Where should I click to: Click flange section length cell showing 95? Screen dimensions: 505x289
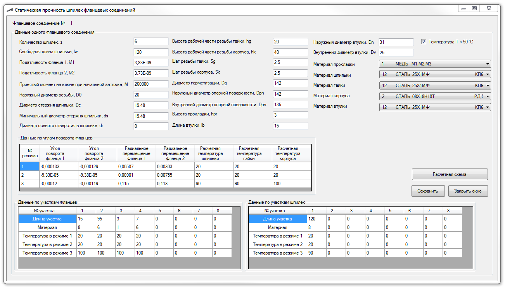pyautogui.click(x=105, y=219)
